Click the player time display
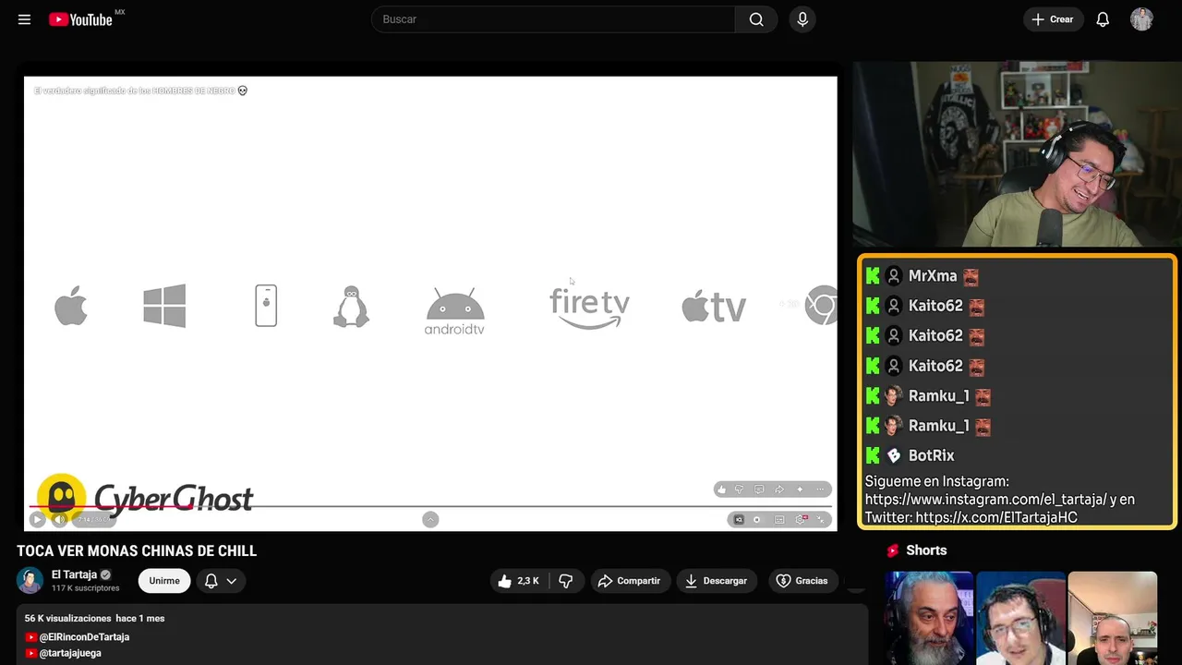 pos(94,519)
